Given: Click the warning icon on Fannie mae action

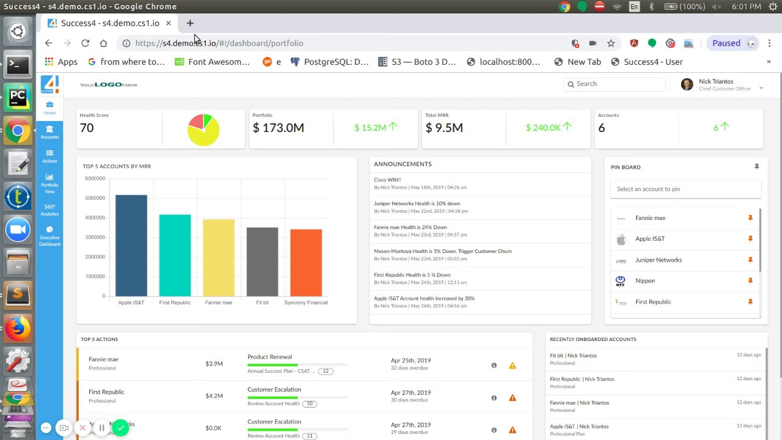Looking at the screenshot, I should click(513, 365).
